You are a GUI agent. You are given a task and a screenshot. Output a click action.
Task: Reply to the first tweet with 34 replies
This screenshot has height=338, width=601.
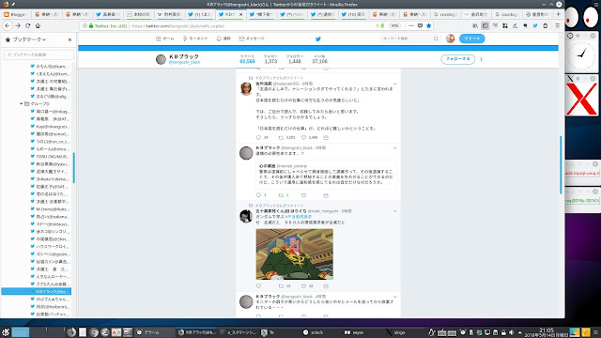pos(259,138)
